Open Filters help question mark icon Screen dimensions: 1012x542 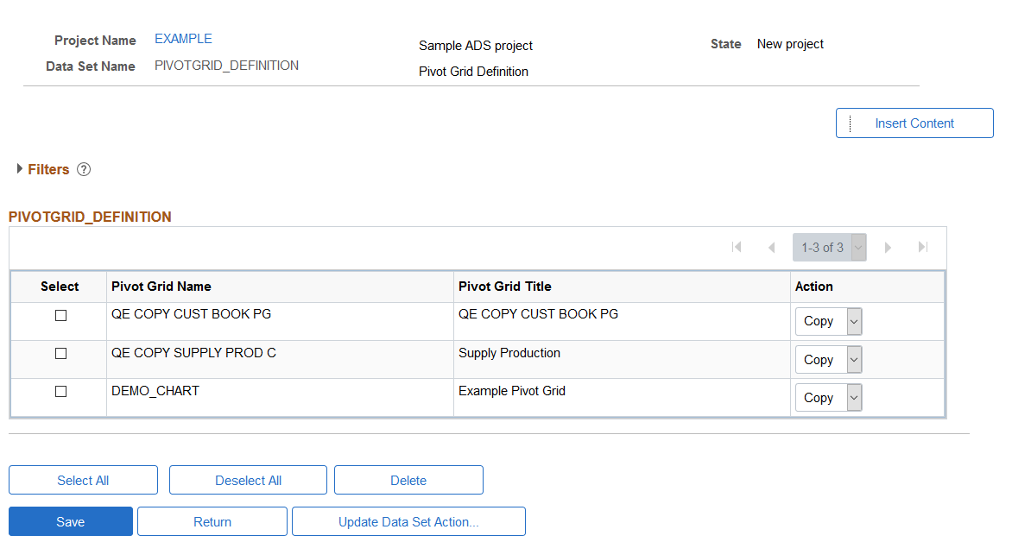(x=84, y=170)
